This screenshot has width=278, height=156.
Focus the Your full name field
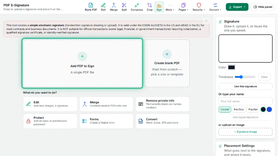click(245, 101)
